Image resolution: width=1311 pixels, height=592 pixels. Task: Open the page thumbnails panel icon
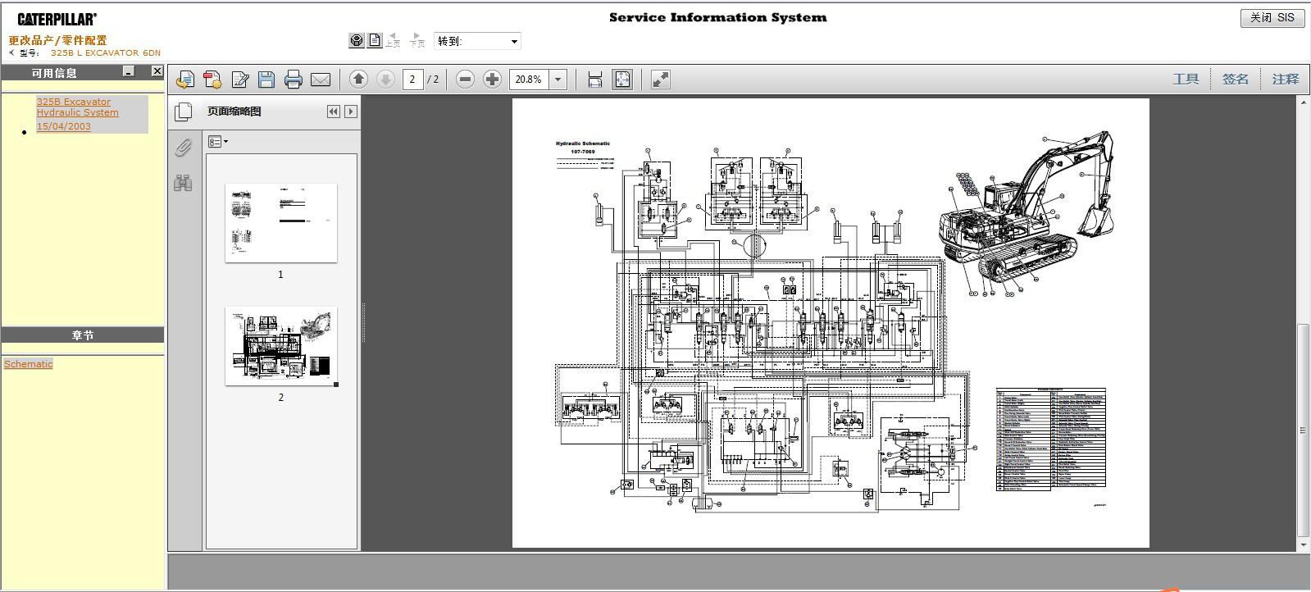point(184,112)
